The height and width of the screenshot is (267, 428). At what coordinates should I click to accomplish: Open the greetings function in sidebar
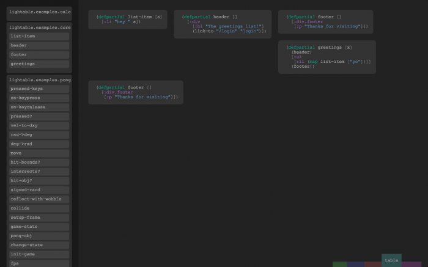(x=39, y=64)
